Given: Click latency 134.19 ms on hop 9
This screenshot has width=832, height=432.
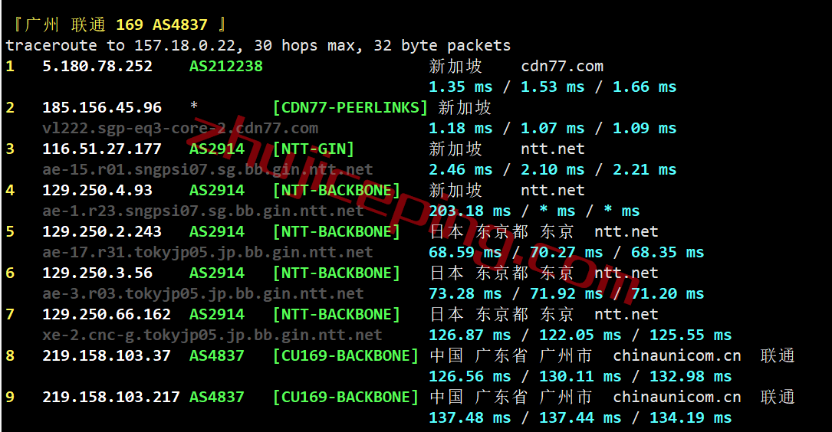Looking at the screenshot, I should tap(691, 417).
